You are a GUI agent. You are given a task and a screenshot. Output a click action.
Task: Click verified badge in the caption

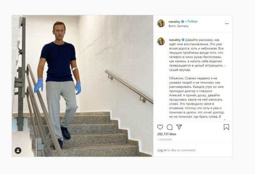pyautogui.click(x=183, y=40)
